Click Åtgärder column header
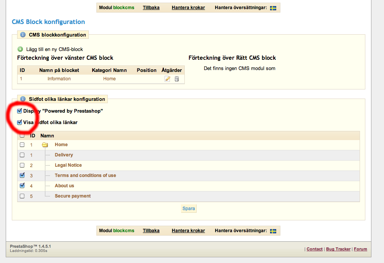The image size is (384, 263). 172,70
